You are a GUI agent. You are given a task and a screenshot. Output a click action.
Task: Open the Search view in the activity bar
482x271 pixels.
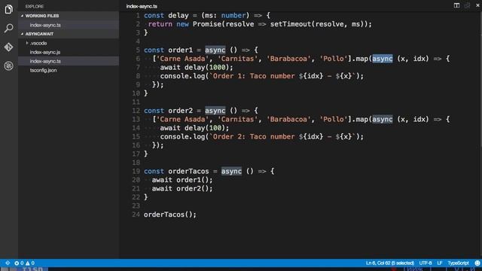pos(8,28)
